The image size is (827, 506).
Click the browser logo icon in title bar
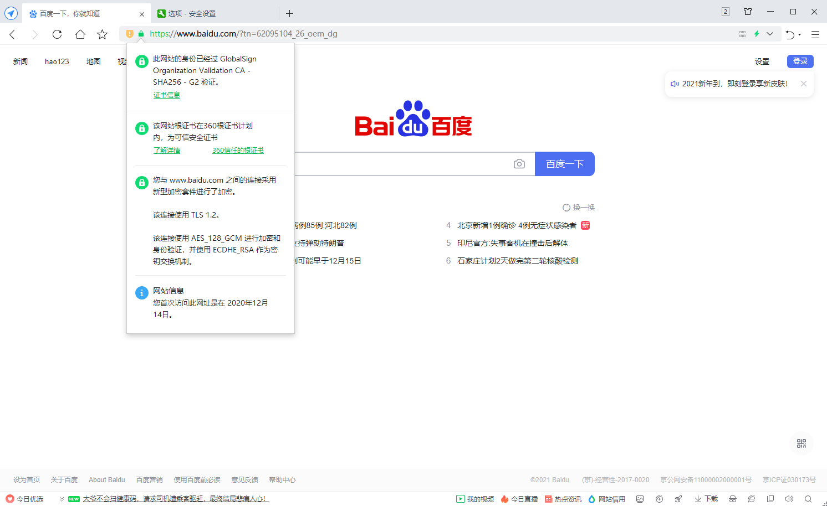click(x=11, y=13)
